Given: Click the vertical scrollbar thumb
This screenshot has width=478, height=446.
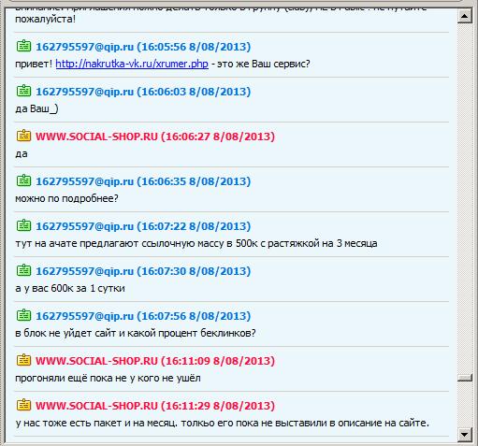Looking at the screenshot, I should click(x=465, y=378).
